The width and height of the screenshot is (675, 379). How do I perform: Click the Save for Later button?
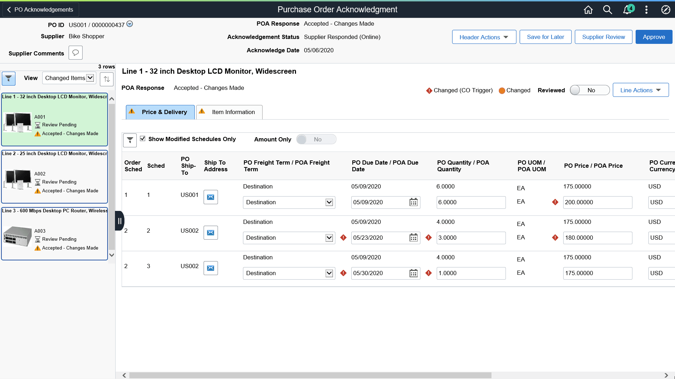tap(545, 37)
